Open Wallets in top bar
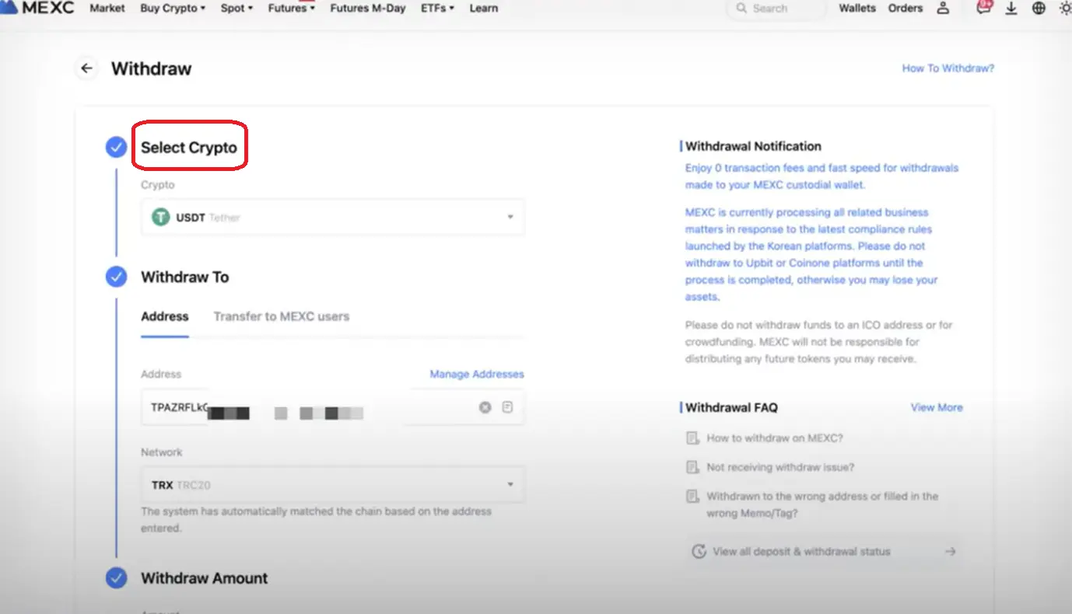The image size is (1072, 614). pos(857,9)
